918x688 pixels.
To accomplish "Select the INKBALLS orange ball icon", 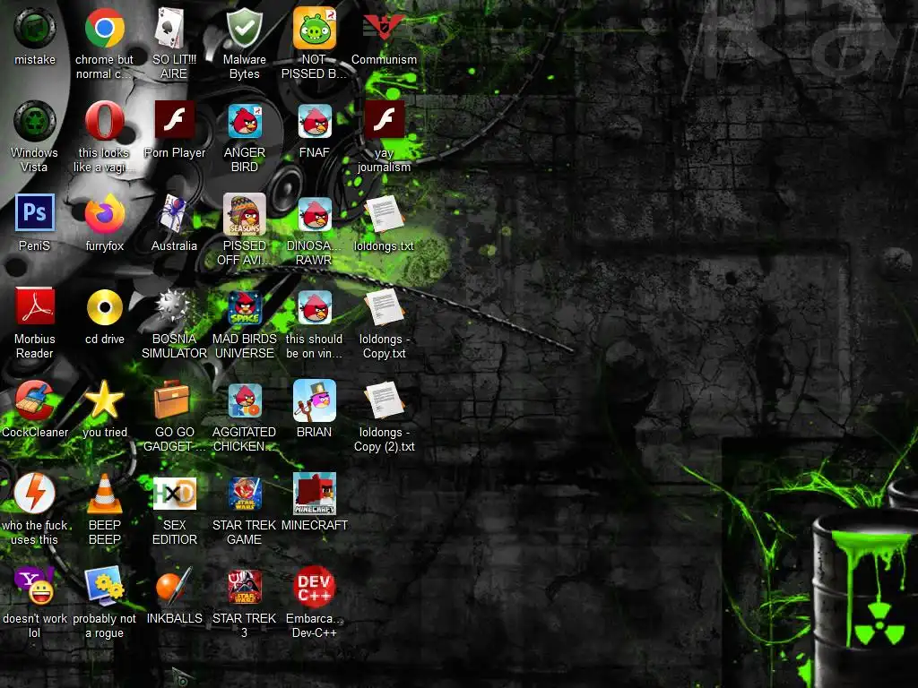I will pos(174,586).
